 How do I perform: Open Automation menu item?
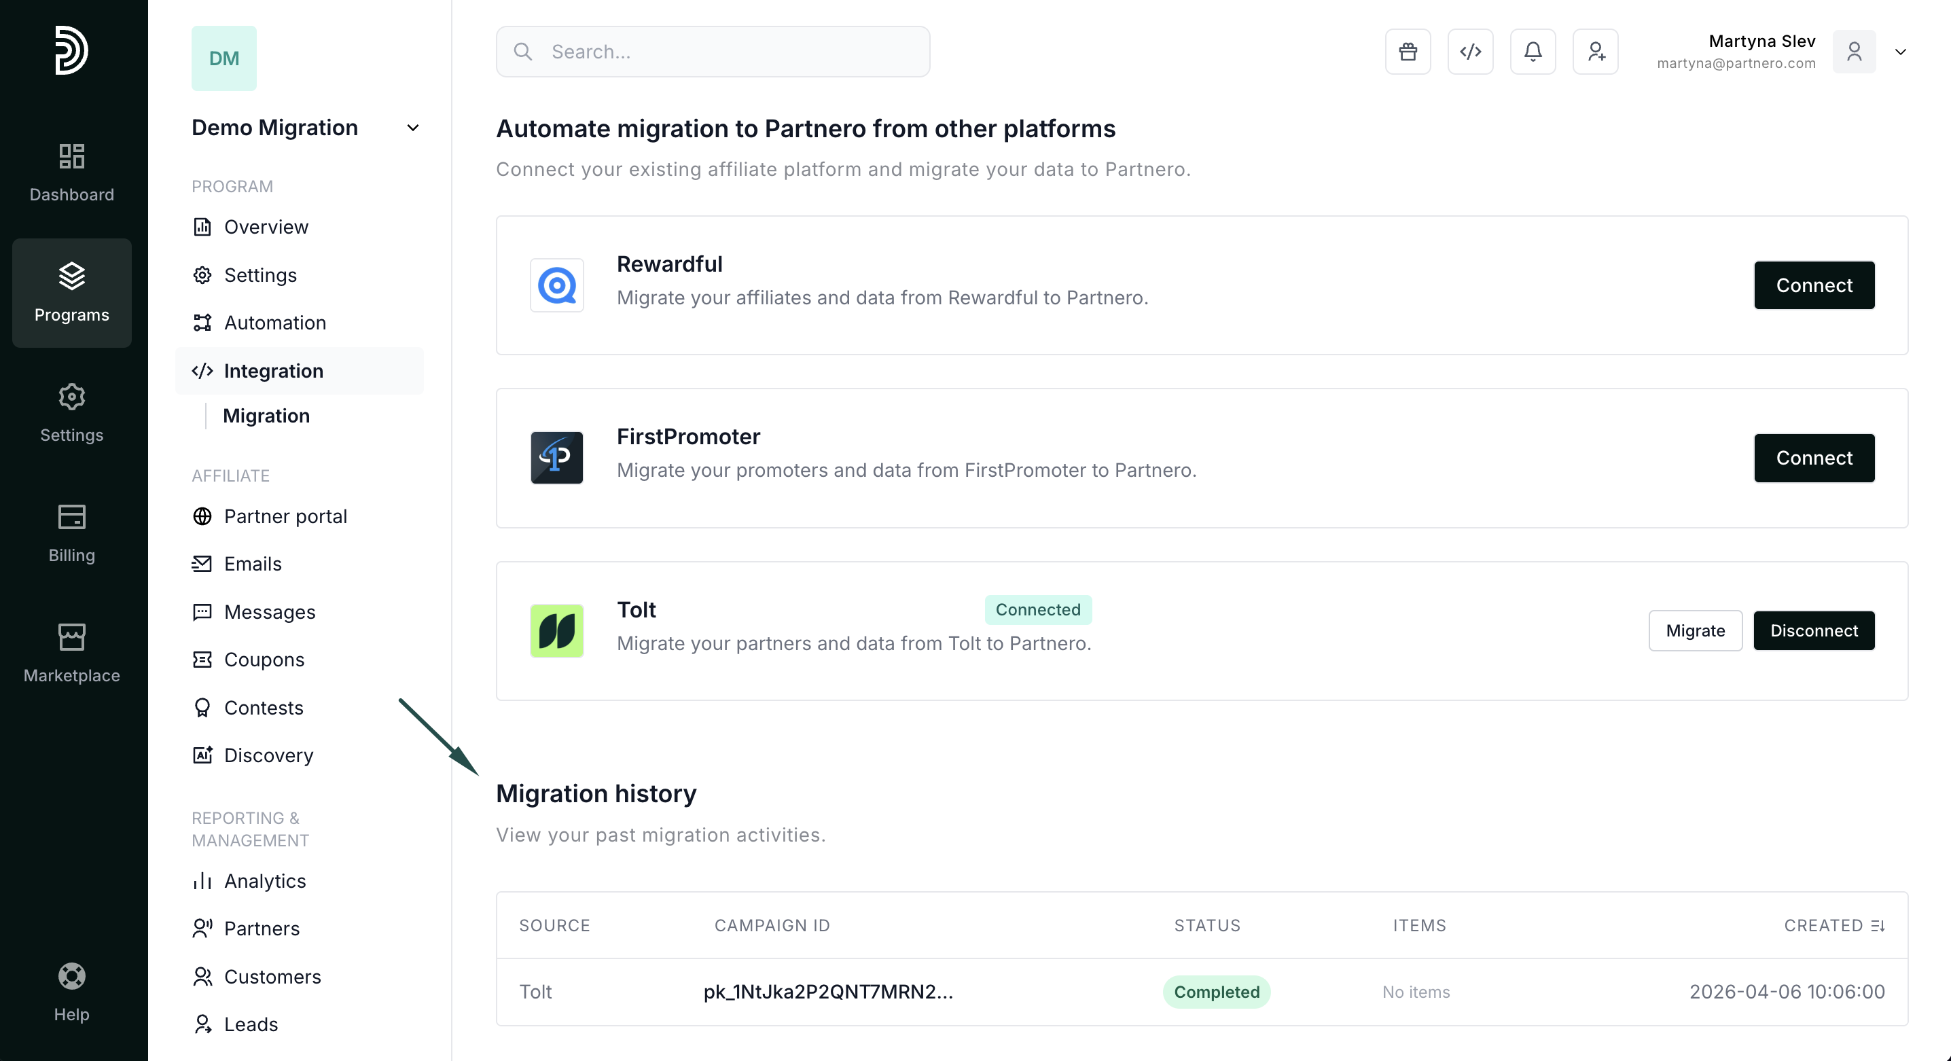point(275,323)
